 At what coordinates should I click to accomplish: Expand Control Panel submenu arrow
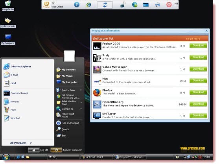(x=81, y=90)
